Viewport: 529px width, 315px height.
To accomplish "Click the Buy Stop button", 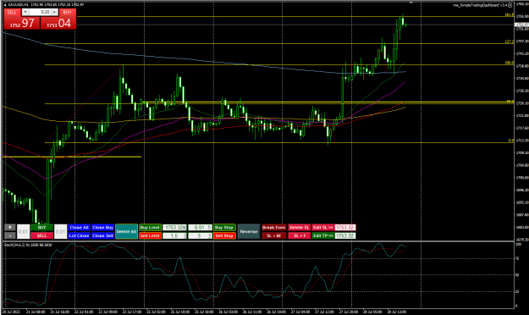I will [x=224, y=228].
